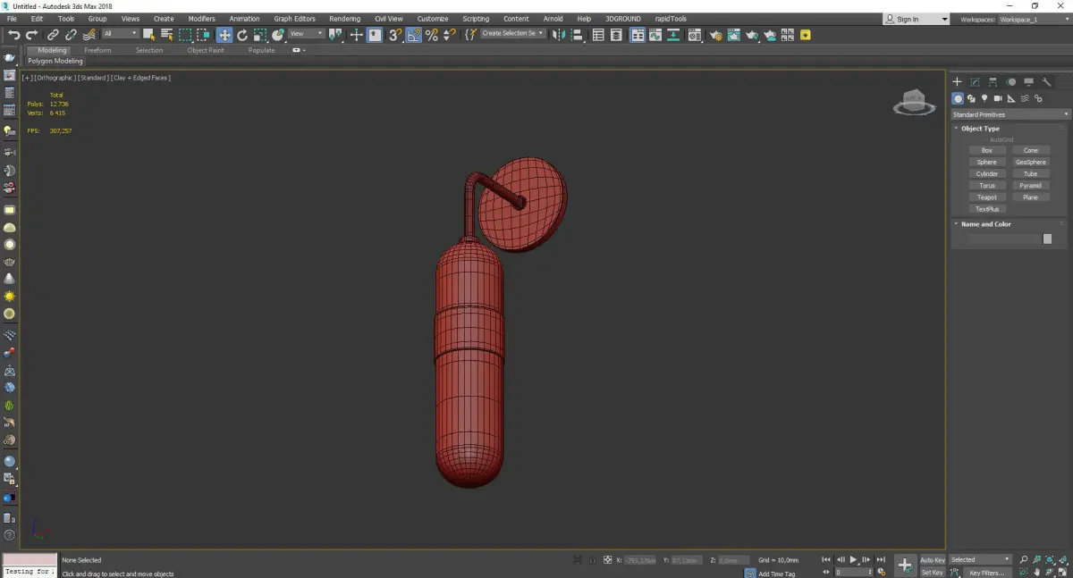This screenshot has height=578, width=1073.
Task: Open the Graph Editors menu
Action: pos(294,19)
